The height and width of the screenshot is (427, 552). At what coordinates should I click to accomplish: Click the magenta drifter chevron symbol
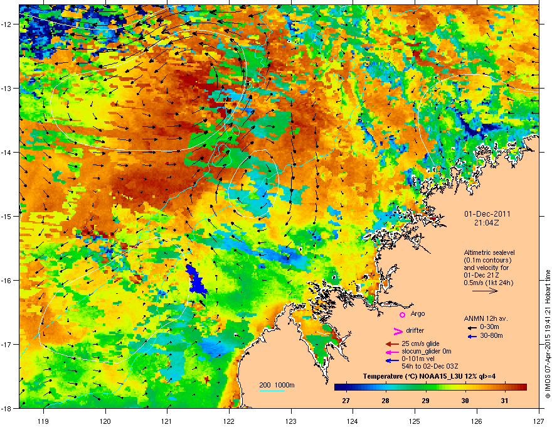coord(398,331)
